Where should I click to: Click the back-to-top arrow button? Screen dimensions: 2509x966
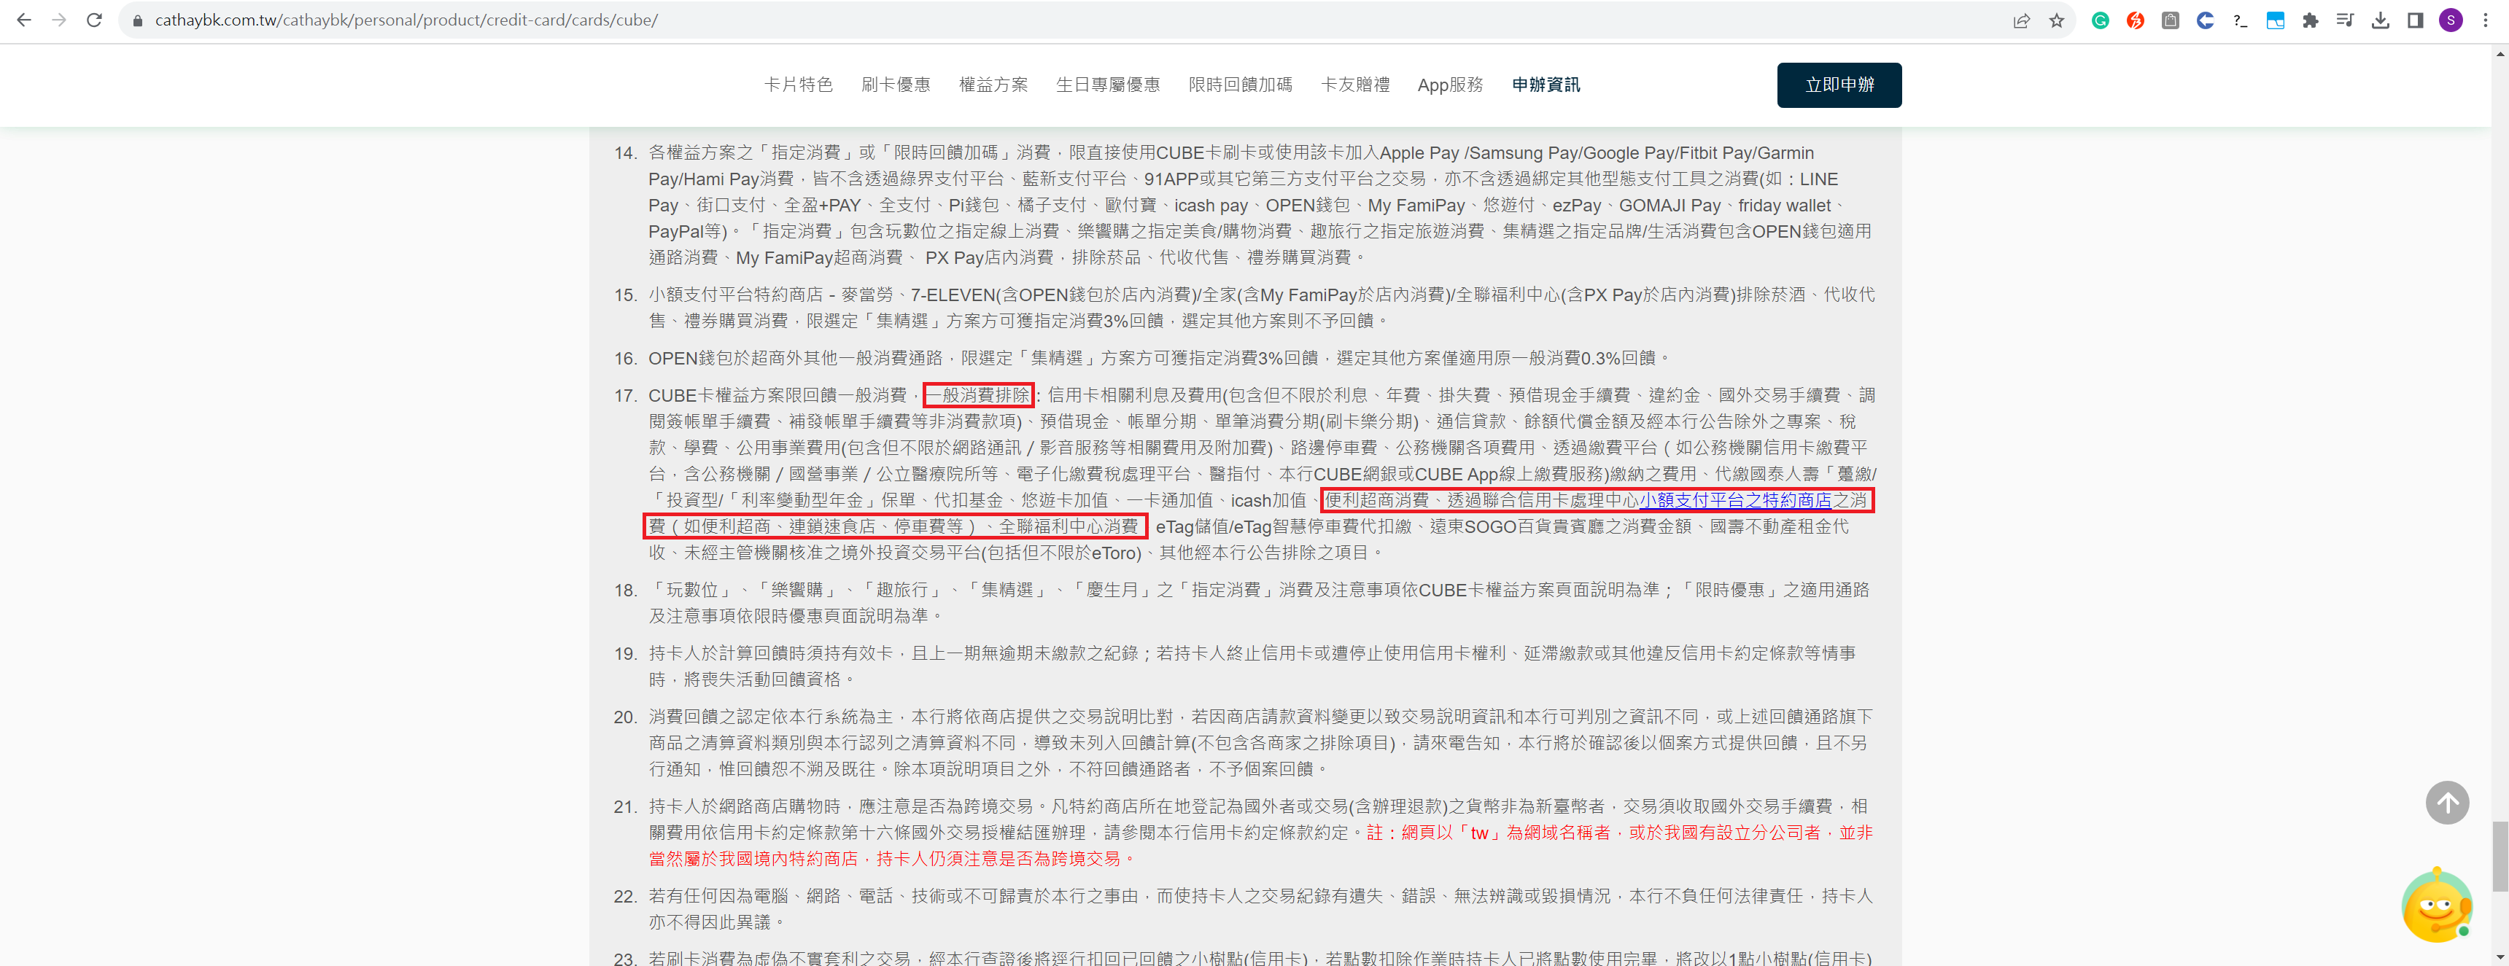[x=2447, y=803]
